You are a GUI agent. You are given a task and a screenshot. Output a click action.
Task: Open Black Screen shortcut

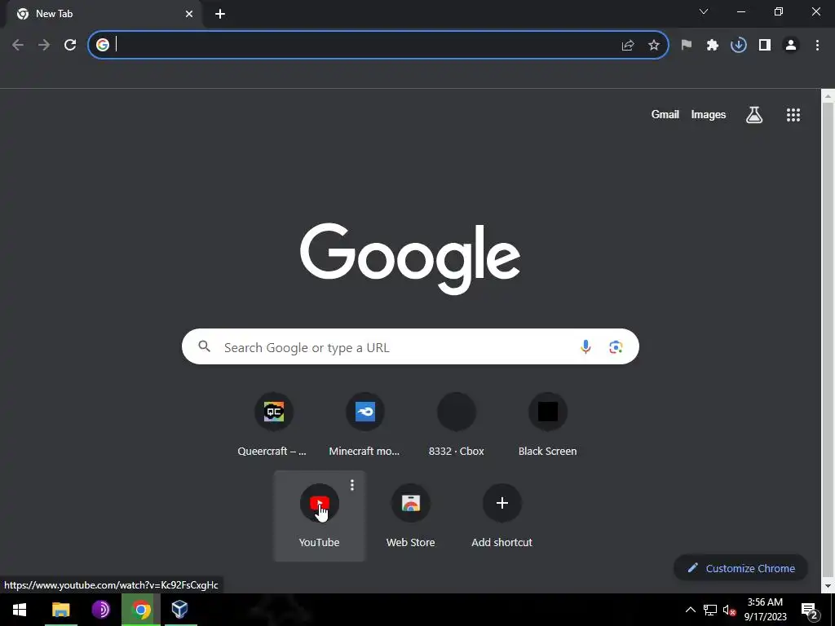click(x=547, y=424)
